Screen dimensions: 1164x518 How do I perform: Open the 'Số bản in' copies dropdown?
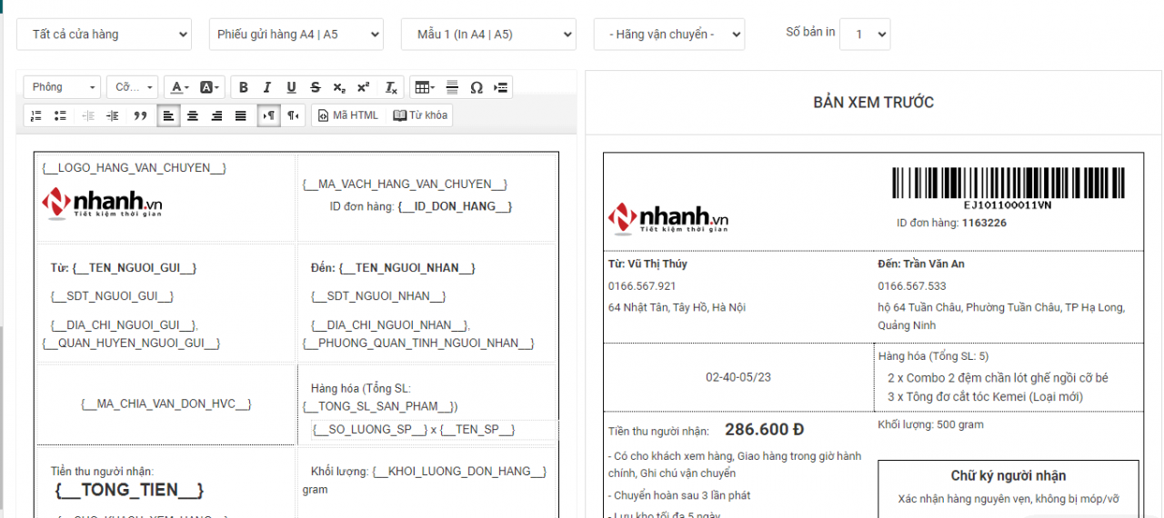point(865,35)
